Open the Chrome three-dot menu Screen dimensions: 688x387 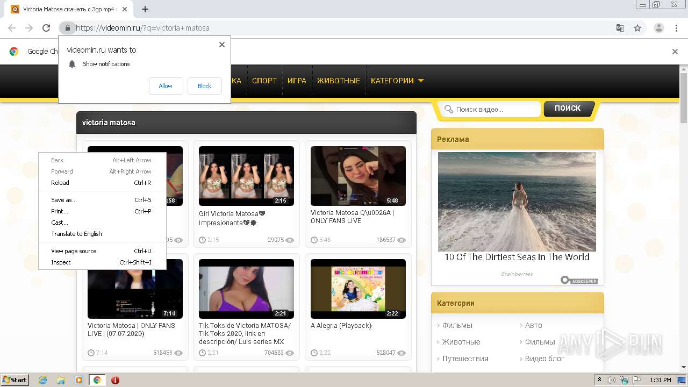click(x=676, y=28)
